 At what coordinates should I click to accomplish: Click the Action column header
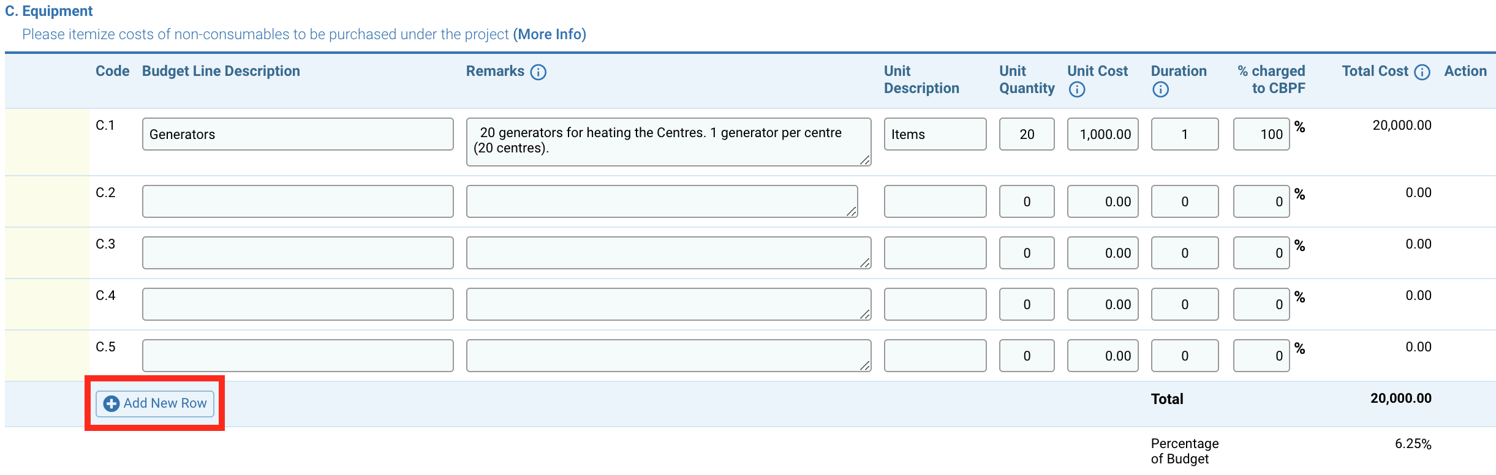1465,71
